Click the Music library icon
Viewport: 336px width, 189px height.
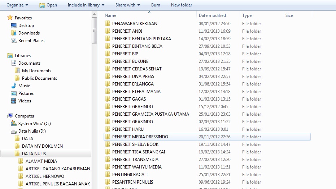[x=14, y=86]
